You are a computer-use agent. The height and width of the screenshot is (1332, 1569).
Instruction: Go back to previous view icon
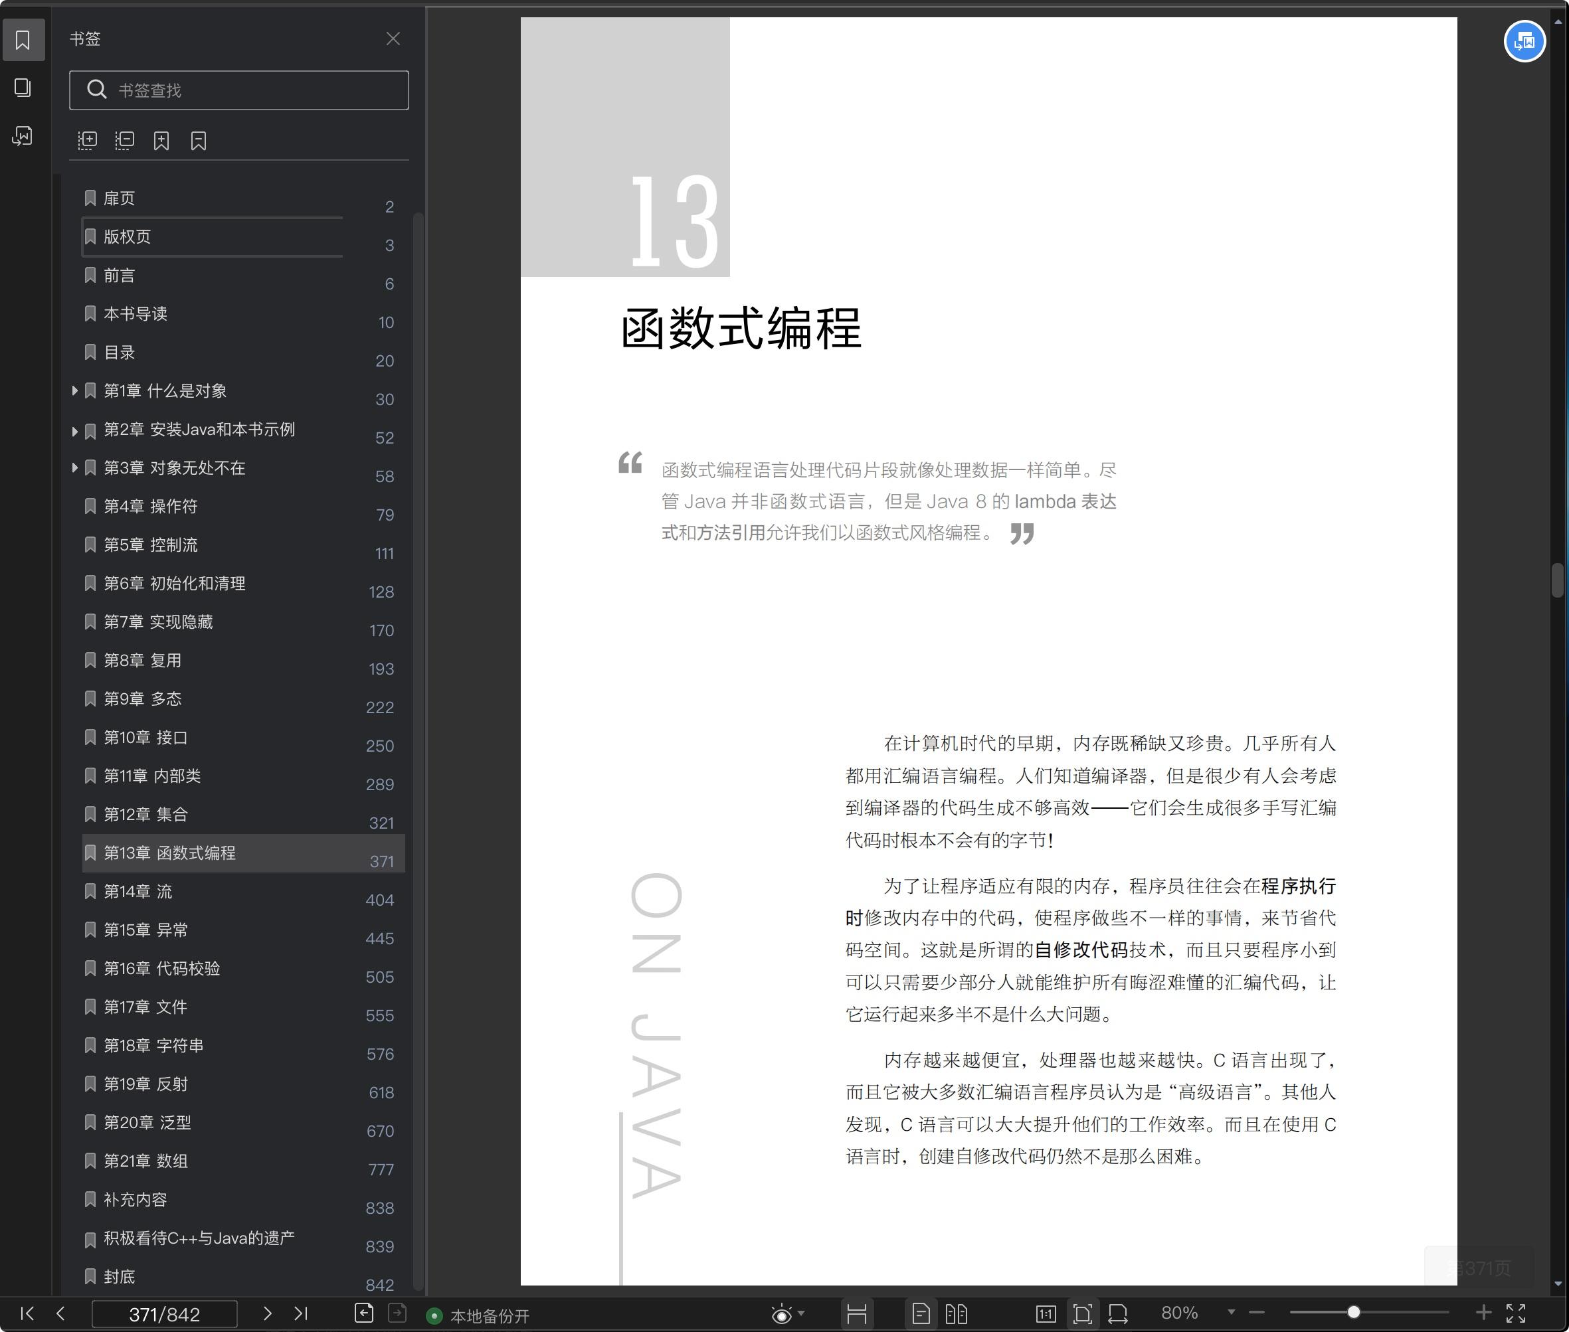[x=364, y=1313]
